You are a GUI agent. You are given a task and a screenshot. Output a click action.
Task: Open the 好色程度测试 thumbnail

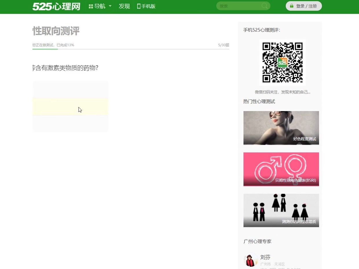281,128
